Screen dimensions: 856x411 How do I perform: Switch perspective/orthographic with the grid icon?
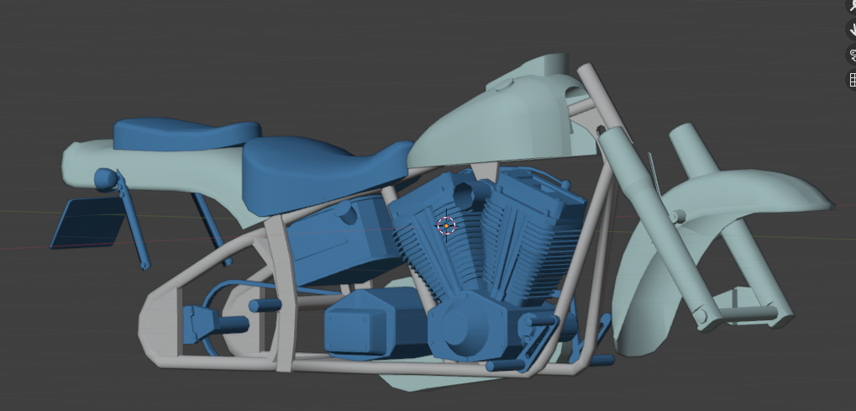tap(852, 80)
